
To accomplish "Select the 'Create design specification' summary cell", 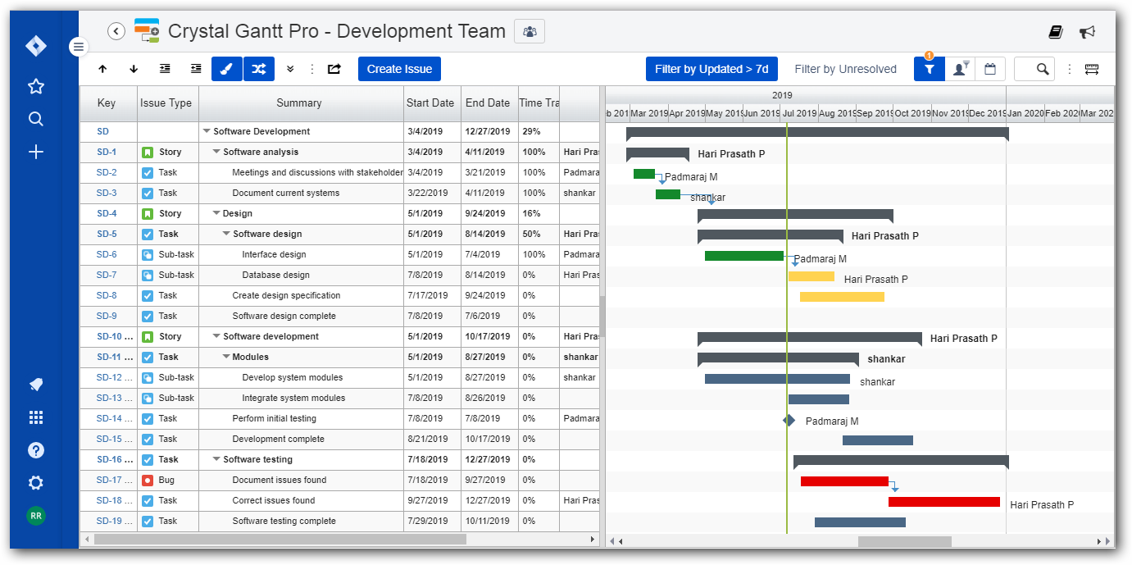I will click(301, 295).
